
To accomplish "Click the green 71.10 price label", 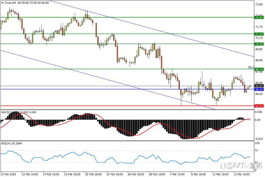I will point(259,34).
